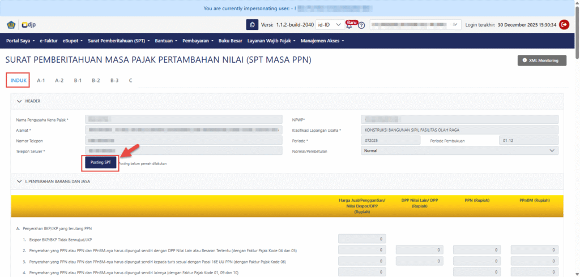Click the Posting SPT button
Screen dimensions: 580x277
[x=100, y=163]
